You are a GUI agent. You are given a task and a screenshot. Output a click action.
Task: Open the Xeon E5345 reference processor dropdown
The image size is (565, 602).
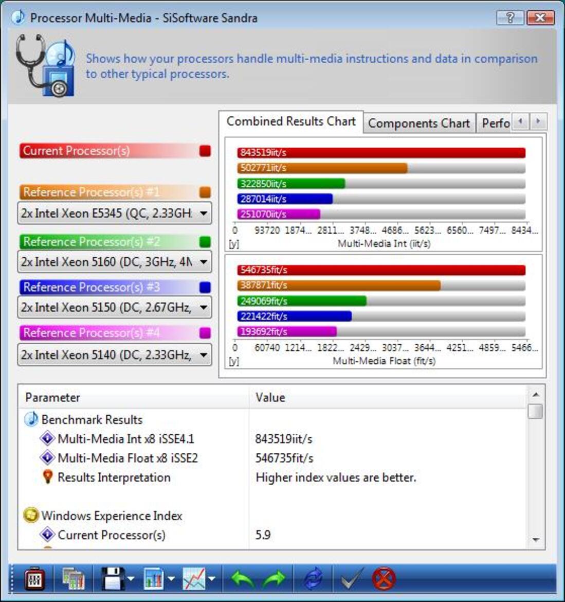coord(114,213)
